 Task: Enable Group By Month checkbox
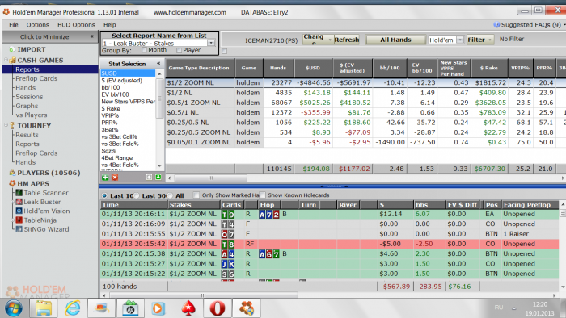click(145, 50)
